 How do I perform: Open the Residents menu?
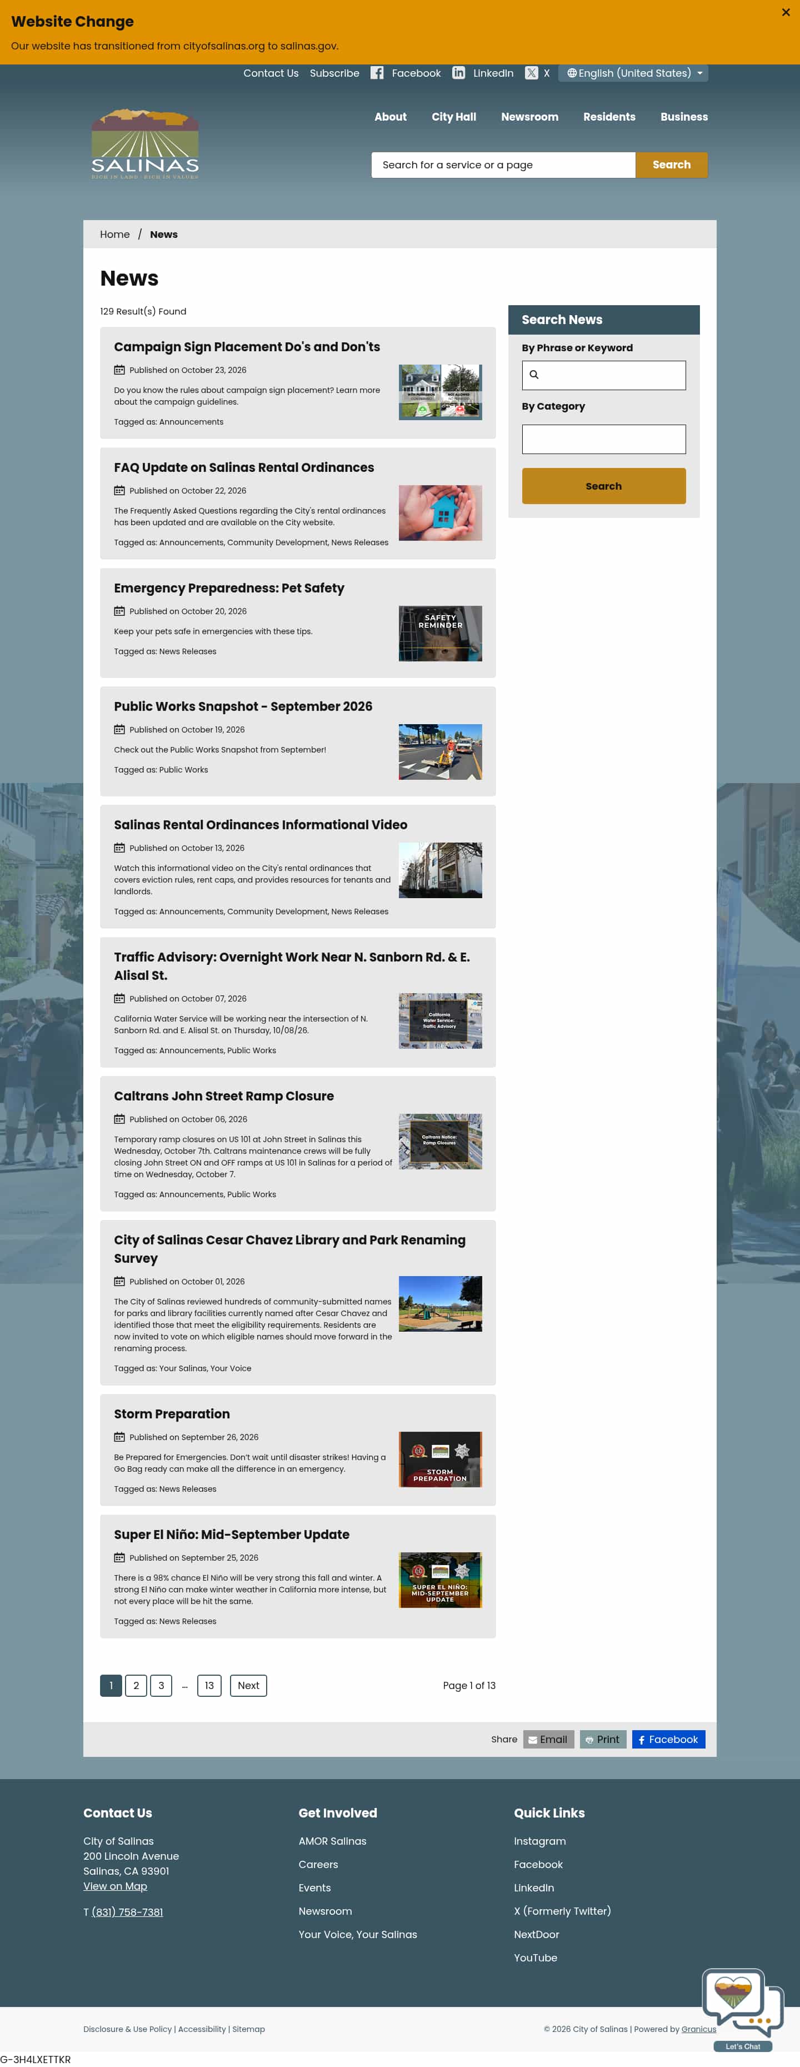click(609, 117)
